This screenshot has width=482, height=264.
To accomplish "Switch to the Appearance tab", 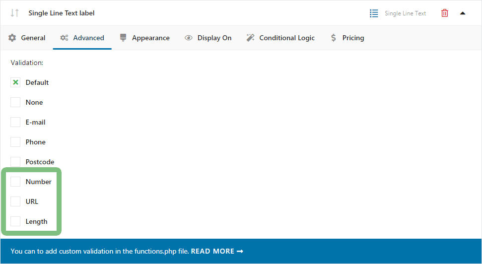I will 150,38.
